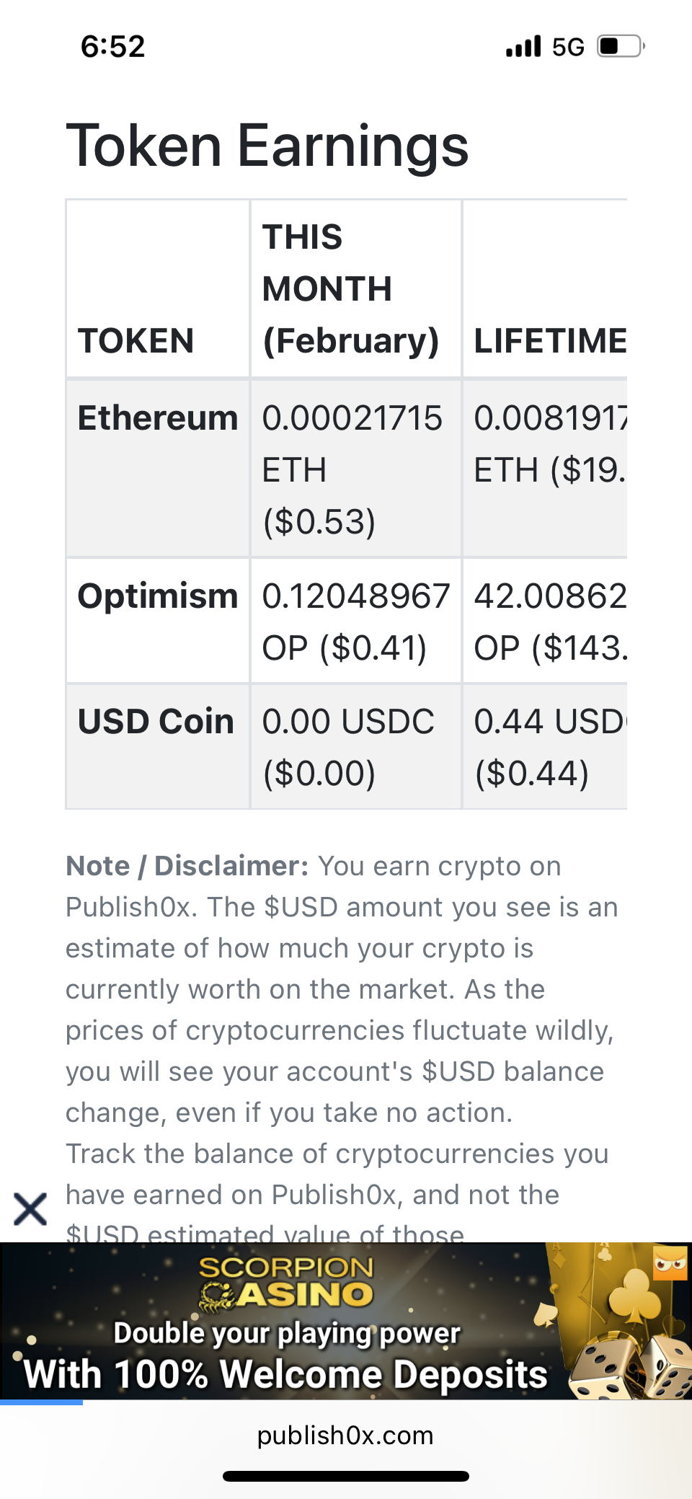The image size is (692, 1499).
Task: Tap the orange face icon on the ad
Action: point(670,1263)
